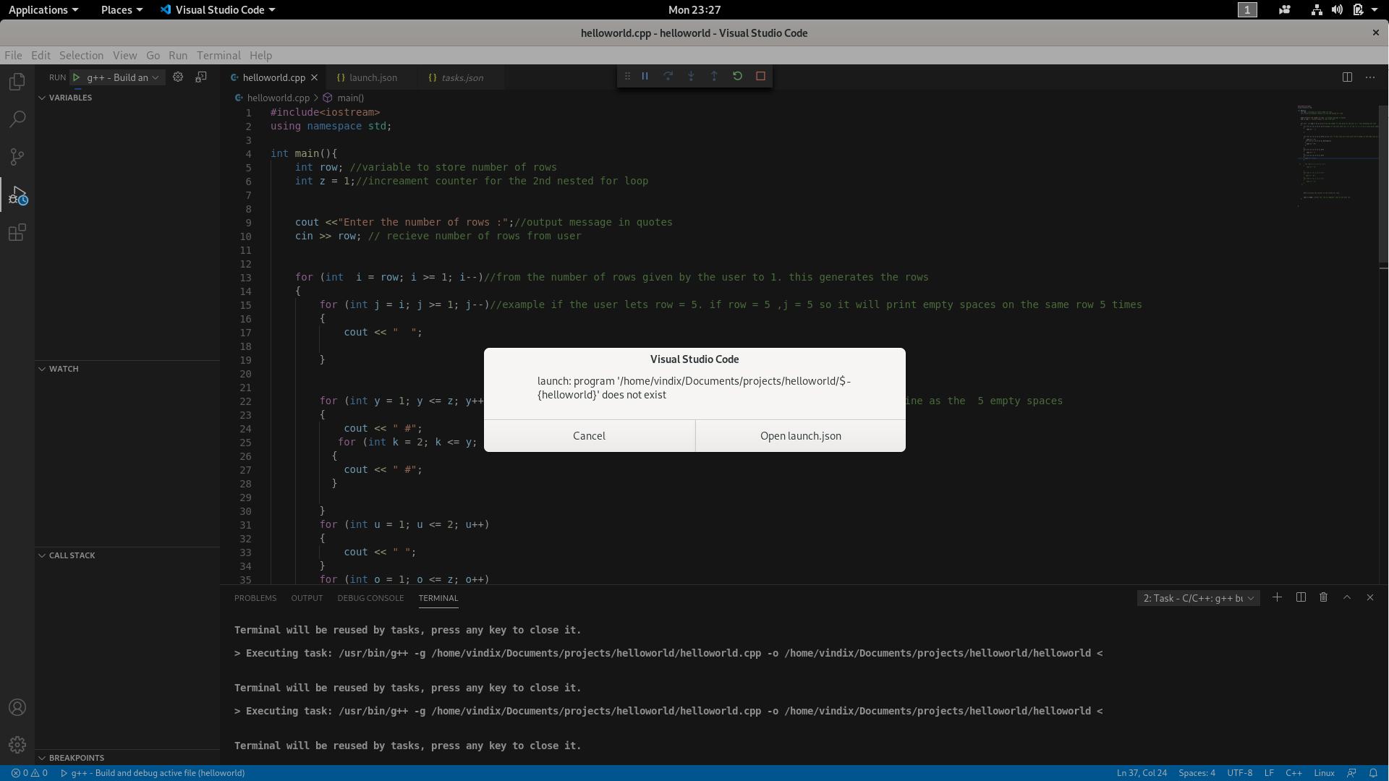
Task: Open the Manage gear in the activity bar
Action: pyautogui.click(x=17, y=745)
